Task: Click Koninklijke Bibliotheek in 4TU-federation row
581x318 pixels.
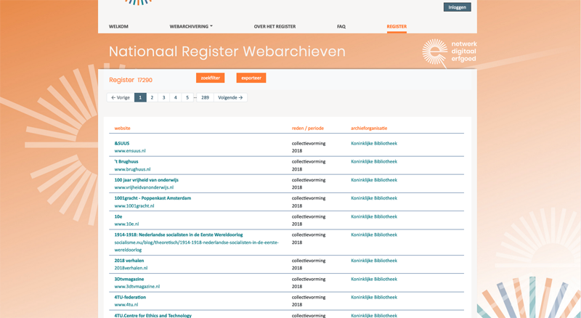Action: click(x=374, y=297)
